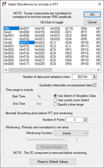Toggle Quadratic interpolate uncompressed data checkbox

pos(95,85)
